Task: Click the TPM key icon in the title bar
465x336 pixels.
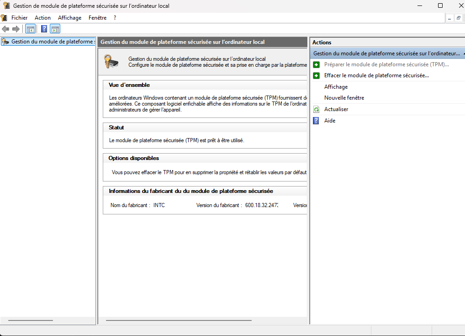Action: point(6,5)
